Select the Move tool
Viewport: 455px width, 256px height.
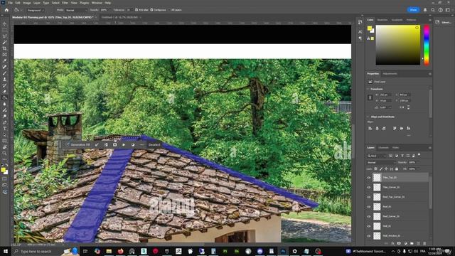[x=4, y=23]
